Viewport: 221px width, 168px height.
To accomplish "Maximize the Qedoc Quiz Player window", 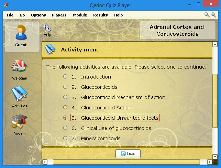I will tap(199, 4).
